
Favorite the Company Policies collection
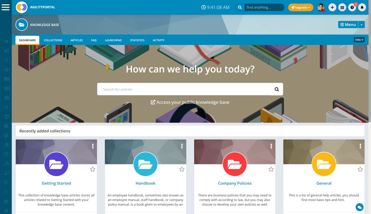tap(271, 169)
